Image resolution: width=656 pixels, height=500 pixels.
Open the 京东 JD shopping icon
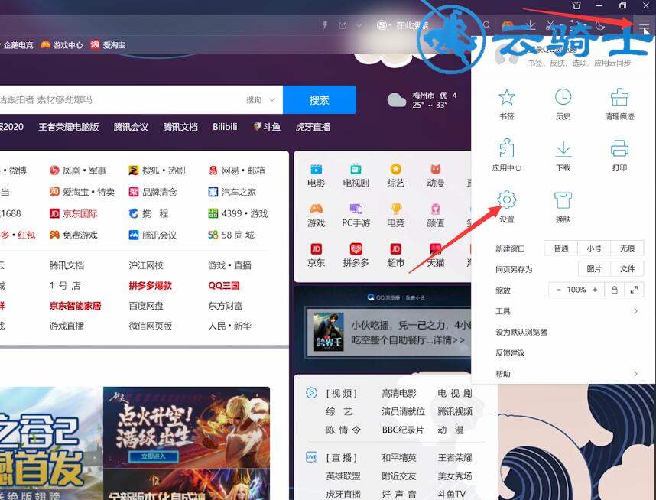316,249
